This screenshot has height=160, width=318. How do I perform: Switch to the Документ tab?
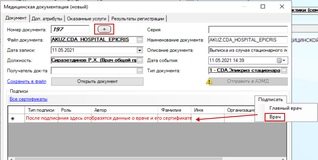(x=16, y=18)
